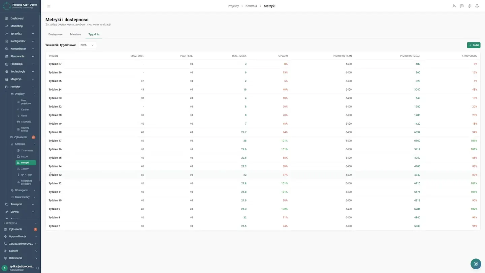Viewport: 485px width, 273px height.
Task: Expand the Sprzedaż menu chevron
Action: click(33, 34)
